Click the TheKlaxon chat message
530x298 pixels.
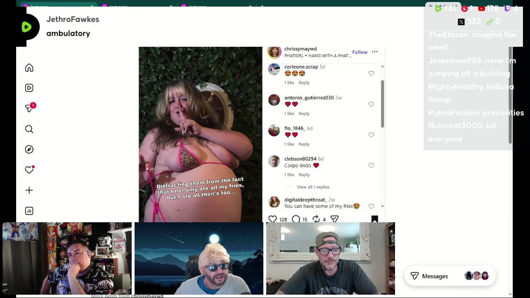click(x=472, y=41)
